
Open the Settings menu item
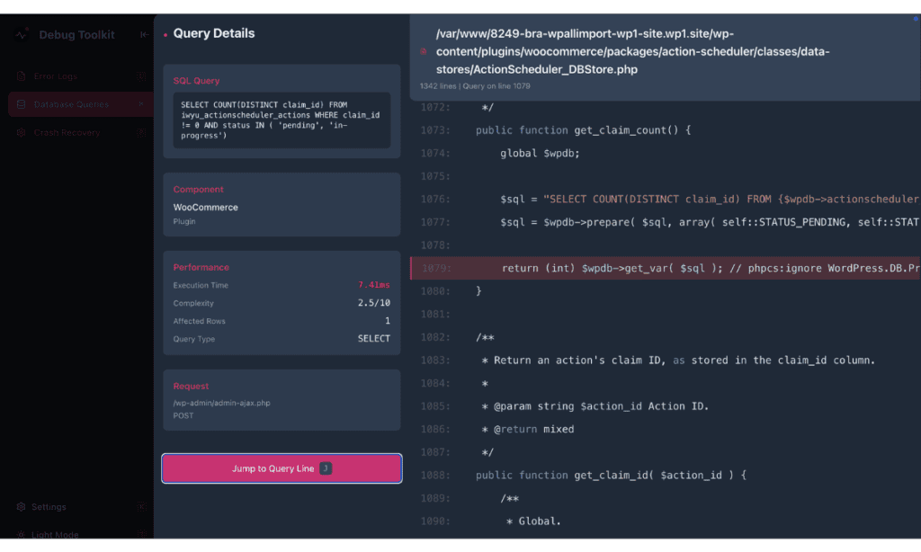point(80,507)
